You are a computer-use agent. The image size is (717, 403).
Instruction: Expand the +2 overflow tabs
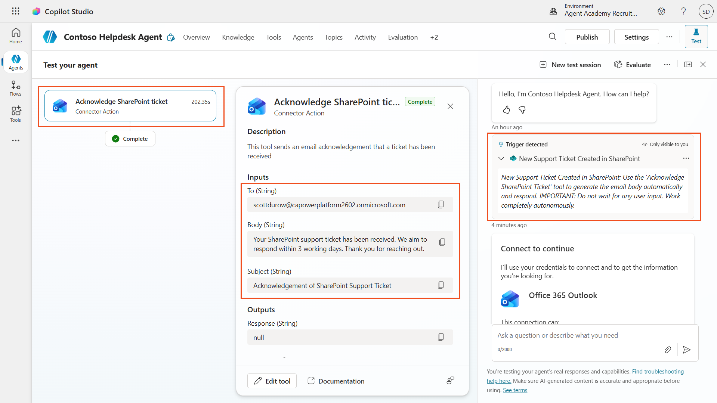tap(434, 37)
